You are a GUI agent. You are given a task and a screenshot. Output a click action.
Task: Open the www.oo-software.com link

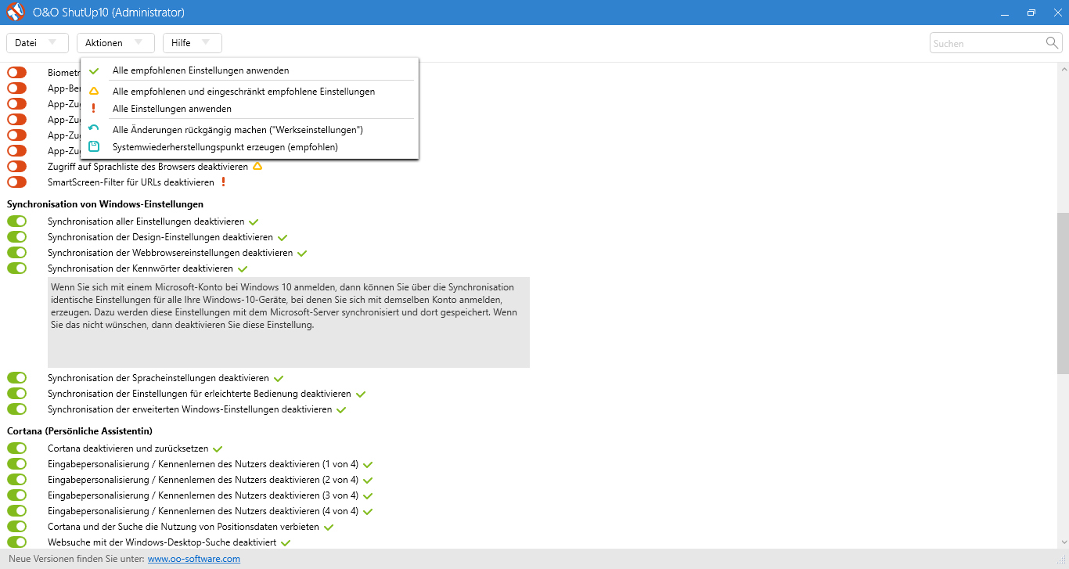[194, 559]
